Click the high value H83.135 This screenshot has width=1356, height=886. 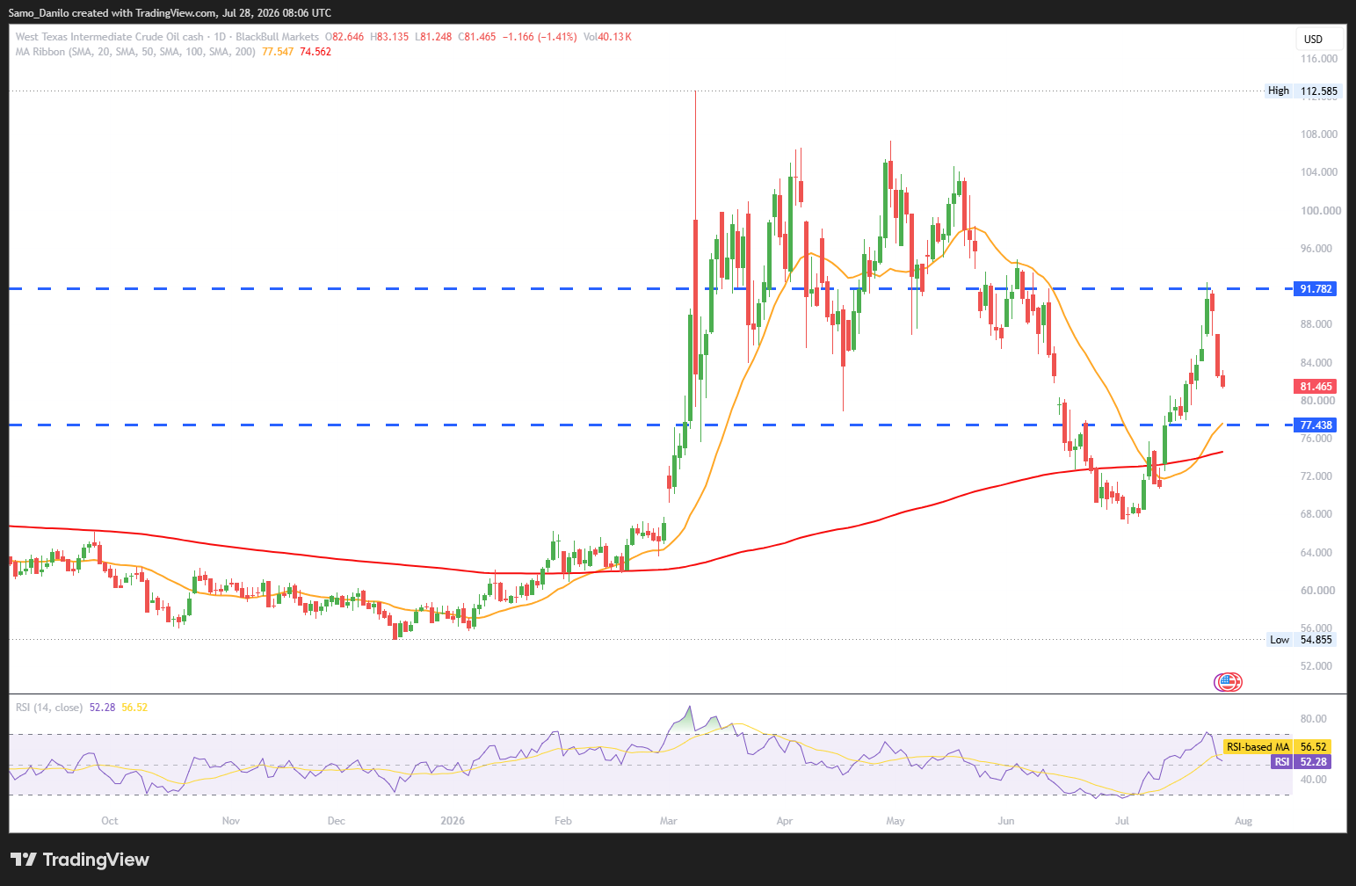[389, 37]
